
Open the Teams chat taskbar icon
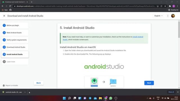point(85,98)
